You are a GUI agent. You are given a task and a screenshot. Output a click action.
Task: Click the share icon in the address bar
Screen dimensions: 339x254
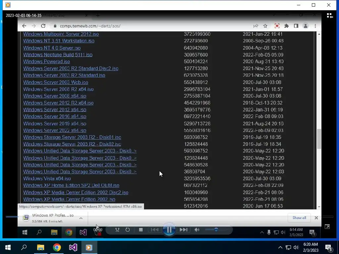(256, 26)
